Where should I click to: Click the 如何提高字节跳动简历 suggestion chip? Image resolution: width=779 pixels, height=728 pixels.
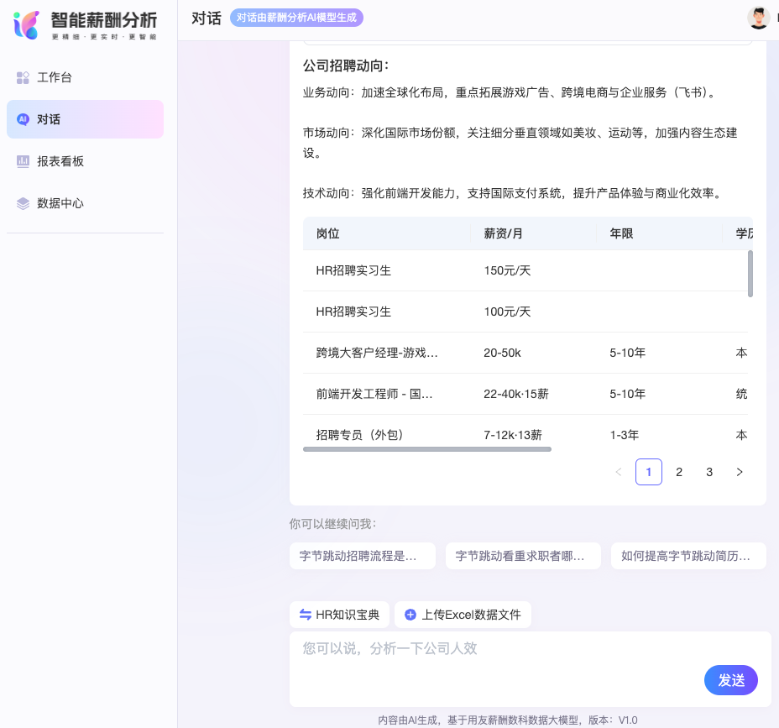point(688,556)
